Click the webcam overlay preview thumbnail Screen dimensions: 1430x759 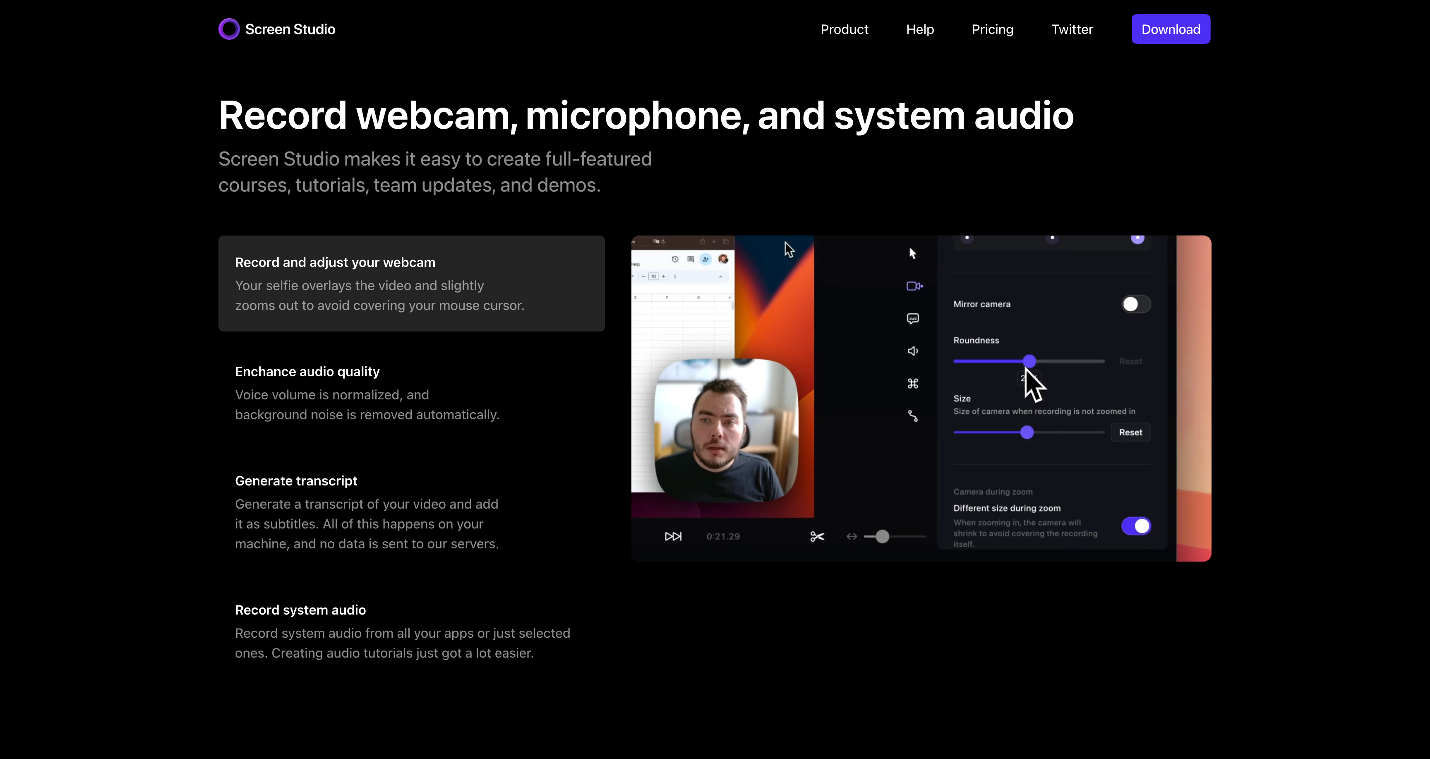[x=726, y=430]
